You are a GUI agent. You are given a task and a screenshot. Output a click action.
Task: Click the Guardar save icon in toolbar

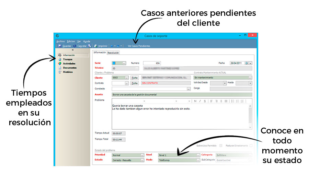coord(60,46)
